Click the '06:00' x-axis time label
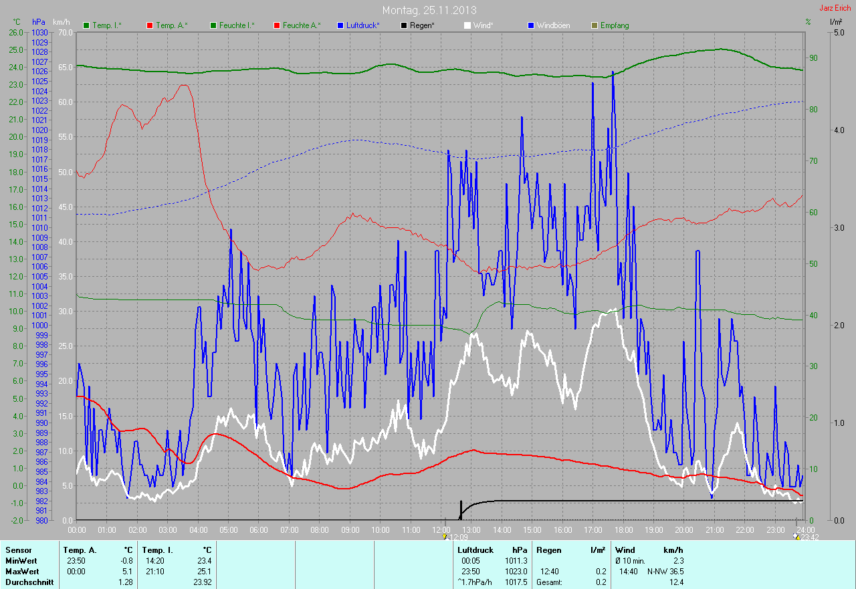The image size is (856, 589). point(259,530)
